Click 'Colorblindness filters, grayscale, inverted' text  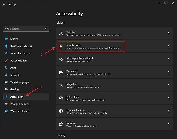85,100
